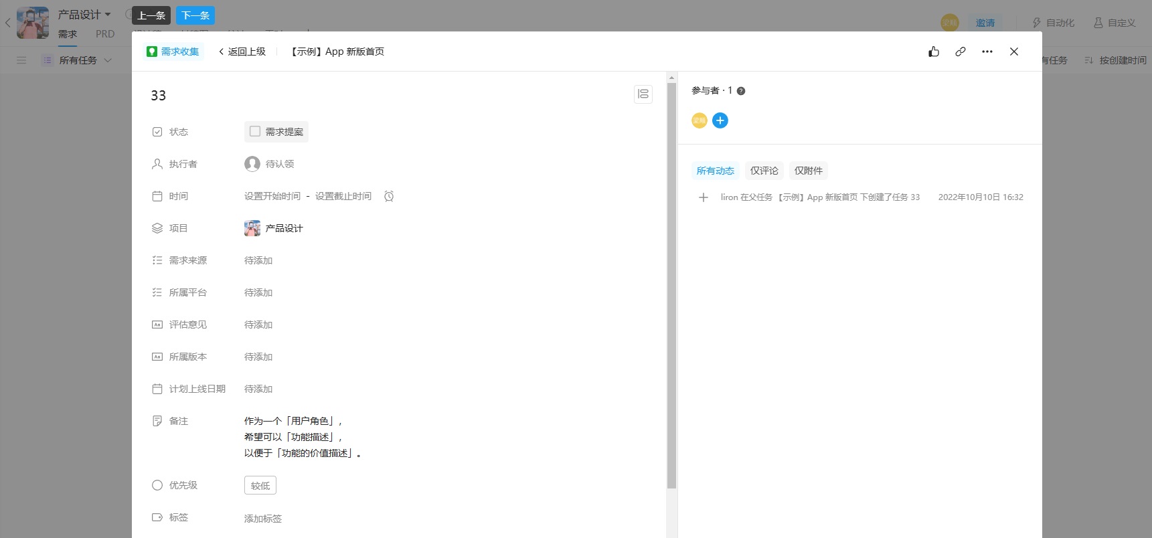Click the 邀请 invite button

point(985,23)
